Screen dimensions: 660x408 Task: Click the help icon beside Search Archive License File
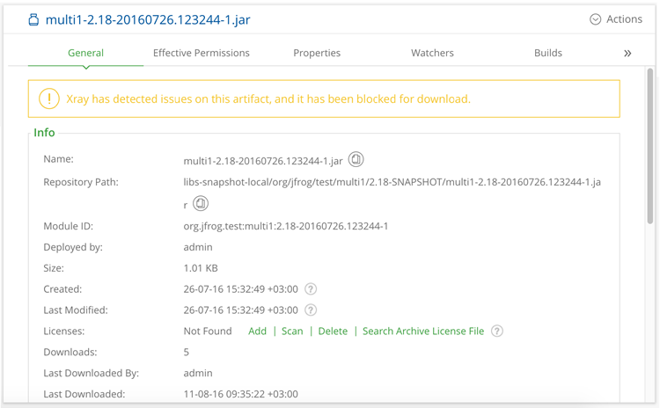(x=497, y=331)
